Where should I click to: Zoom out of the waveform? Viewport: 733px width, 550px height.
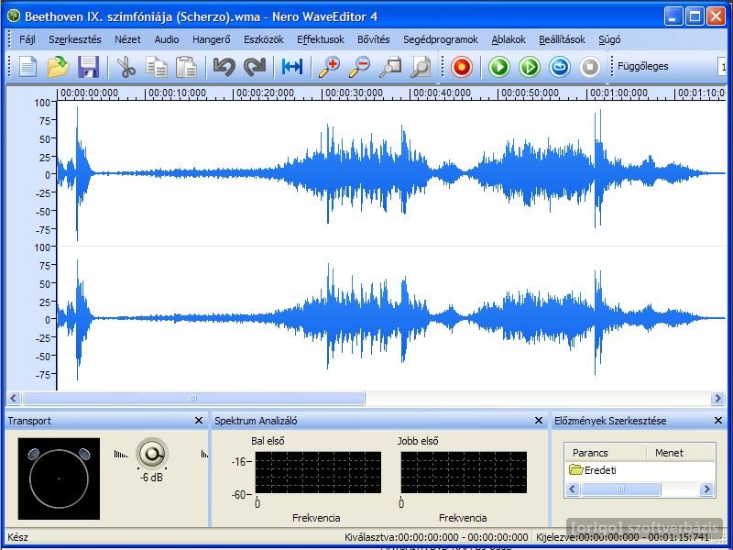click(359, 67)
